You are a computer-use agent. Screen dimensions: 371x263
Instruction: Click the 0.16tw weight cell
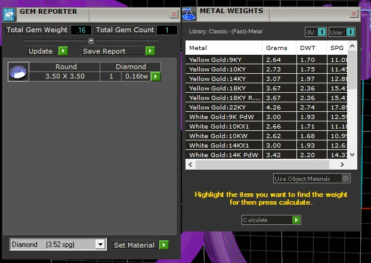pos(136,77)
